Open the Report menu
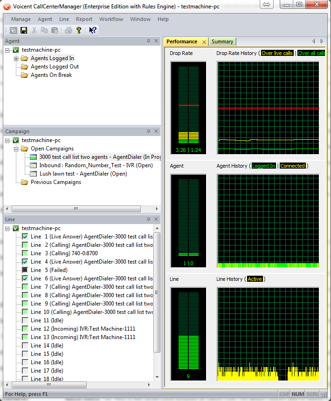Viewport: 331px width, 401px height. pyautogui.click(x=84, y=19)
